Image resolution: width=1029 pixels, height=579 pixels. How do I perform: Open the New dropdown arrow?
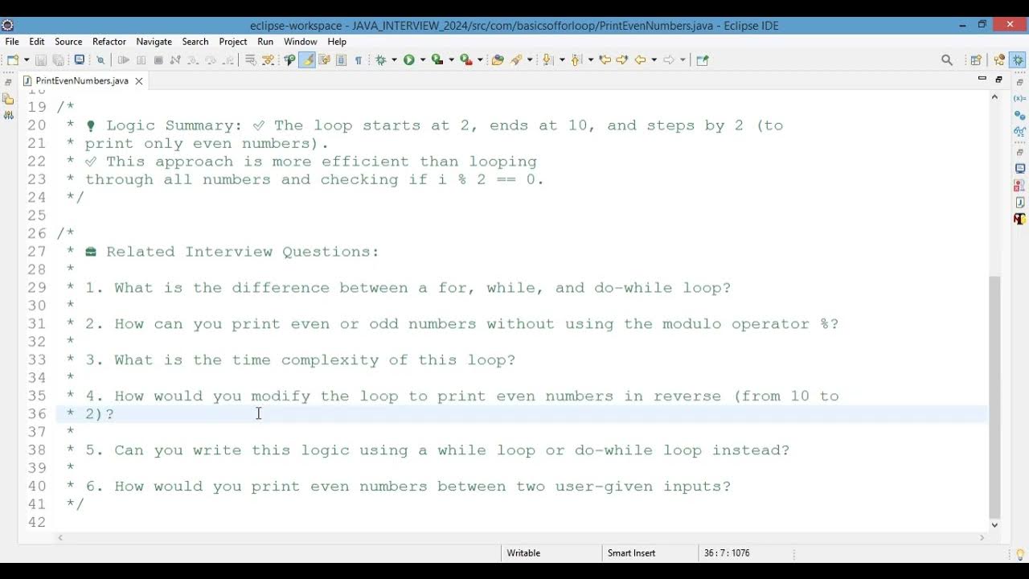(x=27, y=60)
